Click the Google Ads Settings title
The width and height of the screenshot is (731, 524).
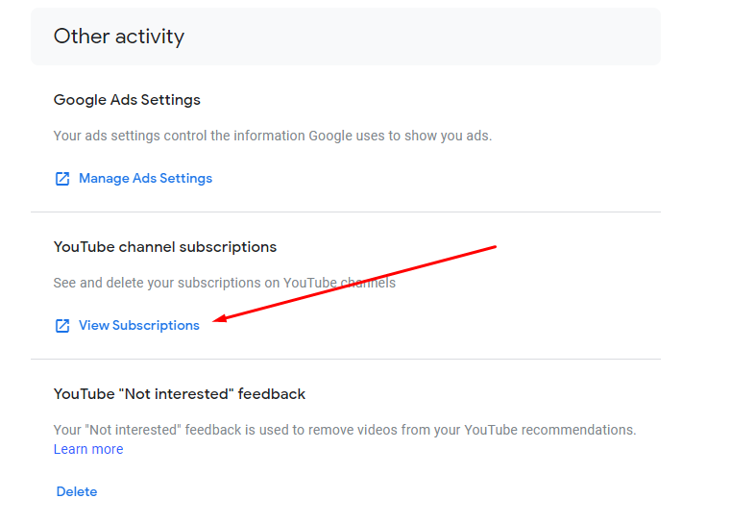point(127,100)
